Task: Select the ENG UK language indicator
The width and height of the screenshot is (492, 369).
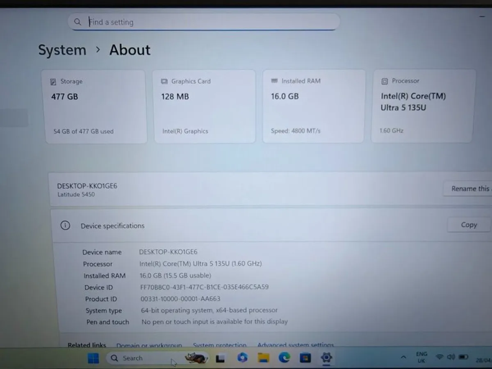Action: (421, 357)
